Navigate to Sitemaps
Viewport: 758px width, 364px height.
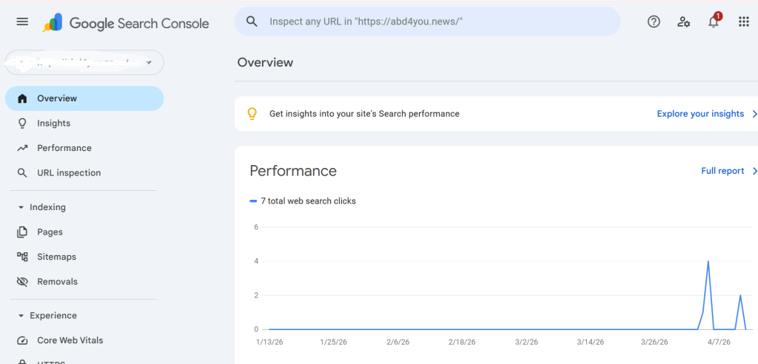56,257
